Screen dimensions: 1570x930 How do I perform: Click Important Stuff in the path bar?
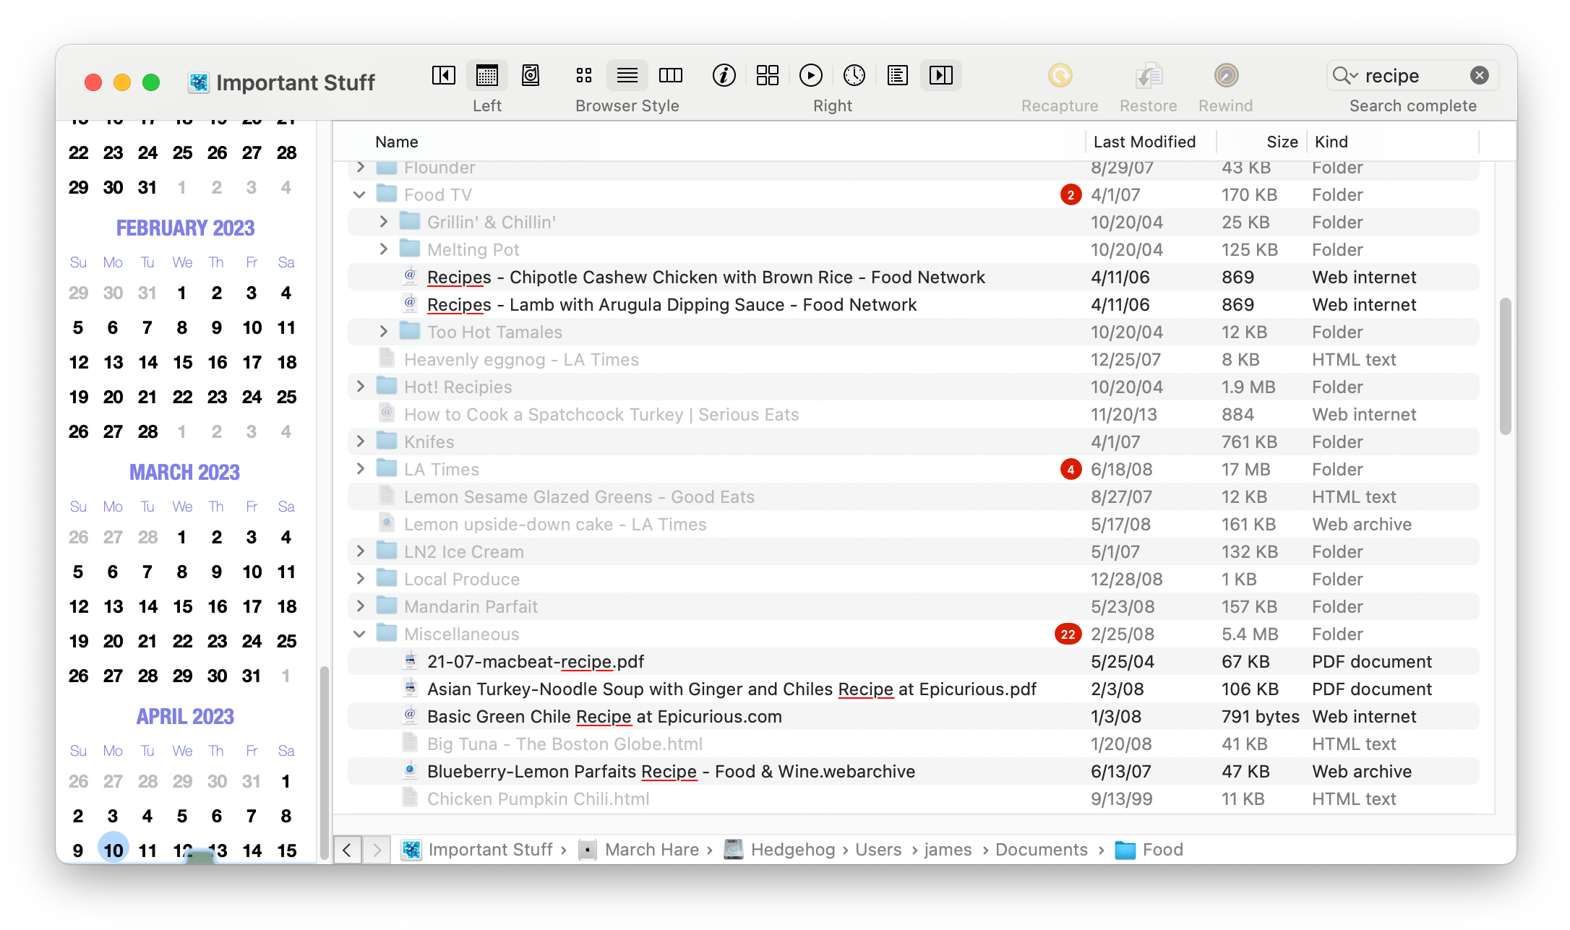(x=477, y=850)
